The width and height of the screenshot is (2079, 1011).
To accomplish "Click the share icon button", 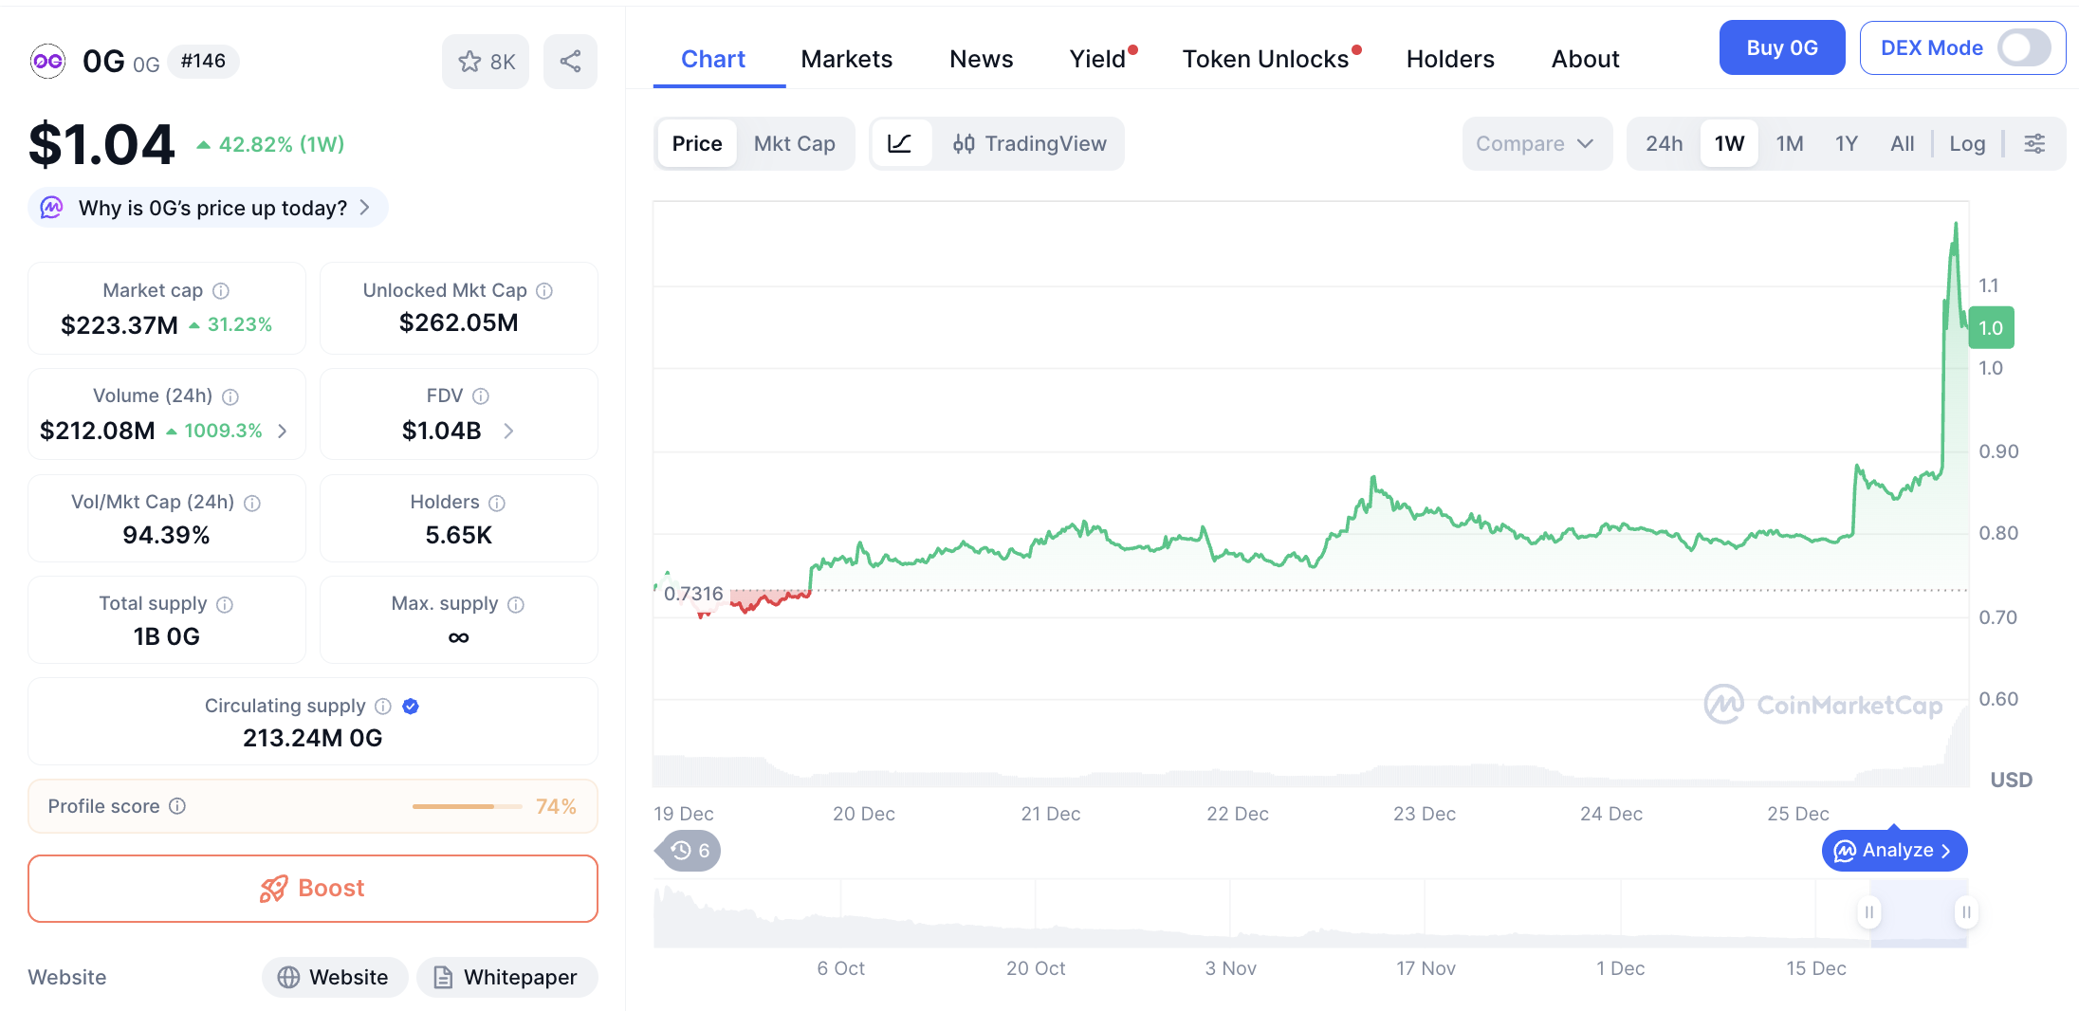I will 570,62.
